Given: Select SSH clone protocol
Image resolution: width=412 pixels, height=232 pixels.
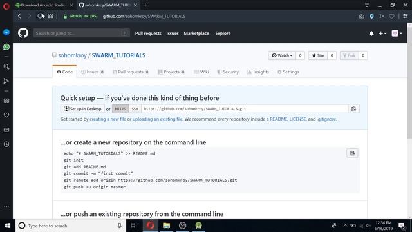Looking at the screenshot, I should tap(135, 109).
